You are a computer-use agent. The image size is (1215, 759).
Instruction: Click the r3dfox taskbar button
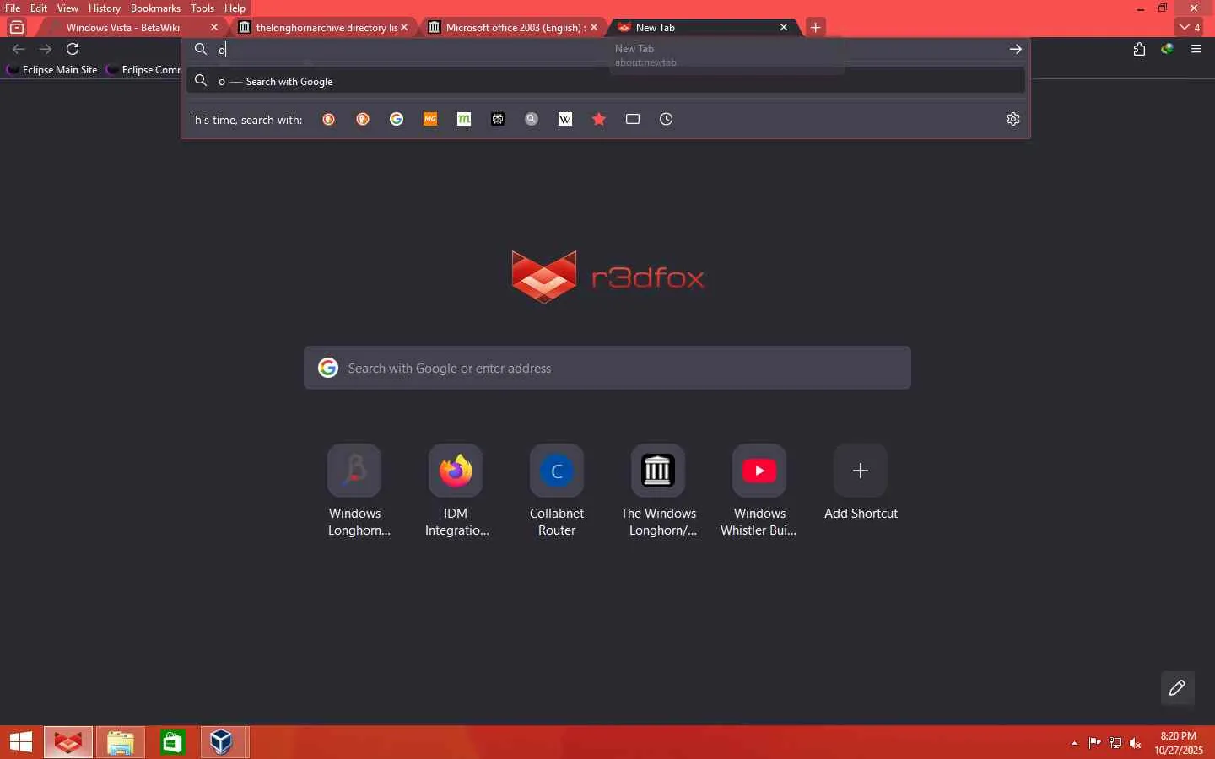click(x=68, y=742)
